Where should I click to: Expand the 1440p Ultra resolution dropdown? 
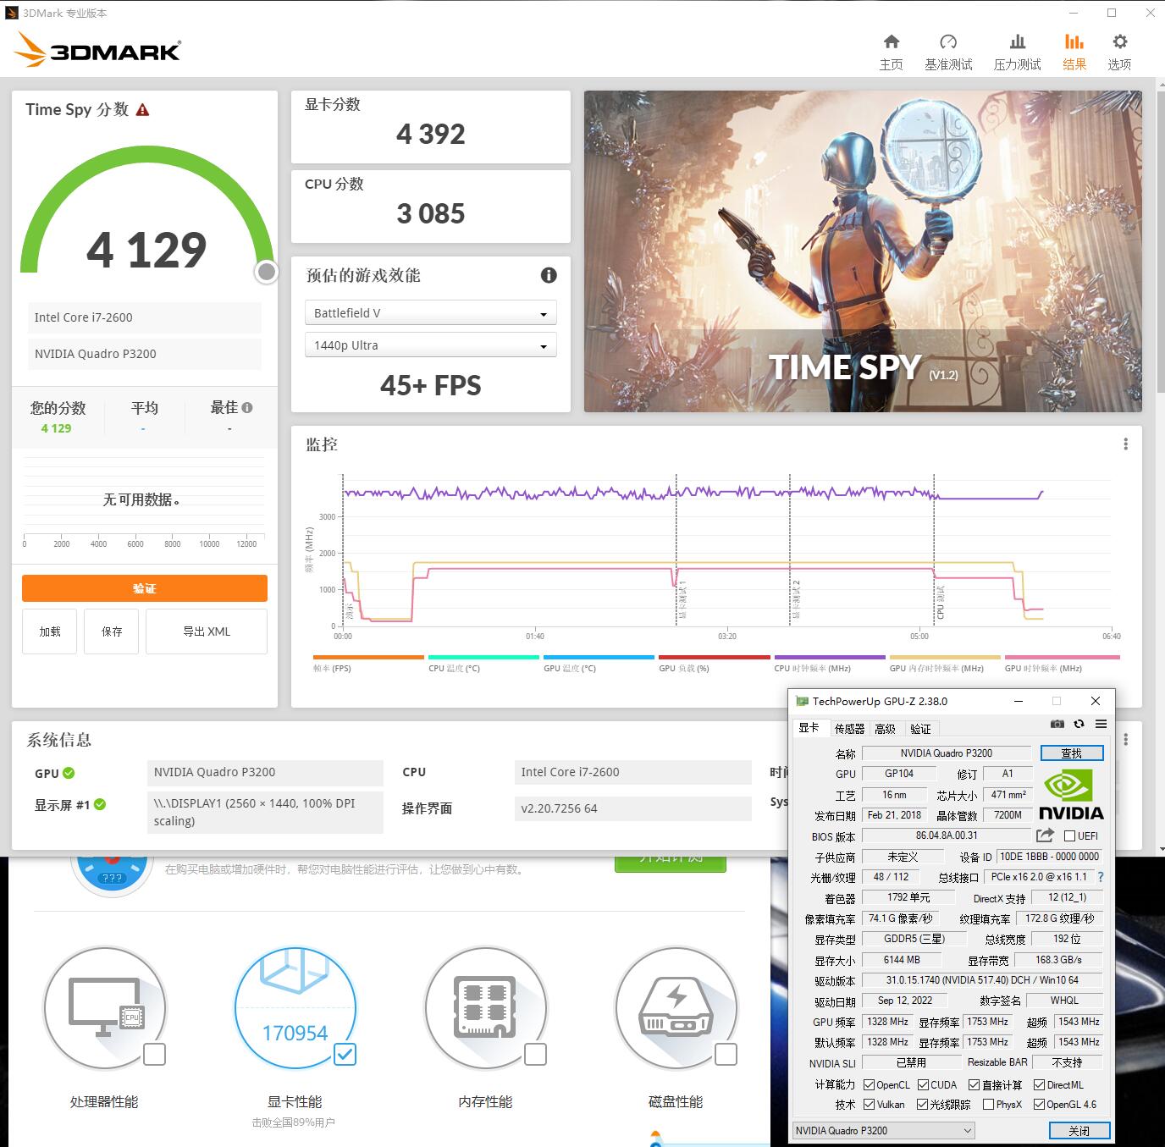pos(430,345)
